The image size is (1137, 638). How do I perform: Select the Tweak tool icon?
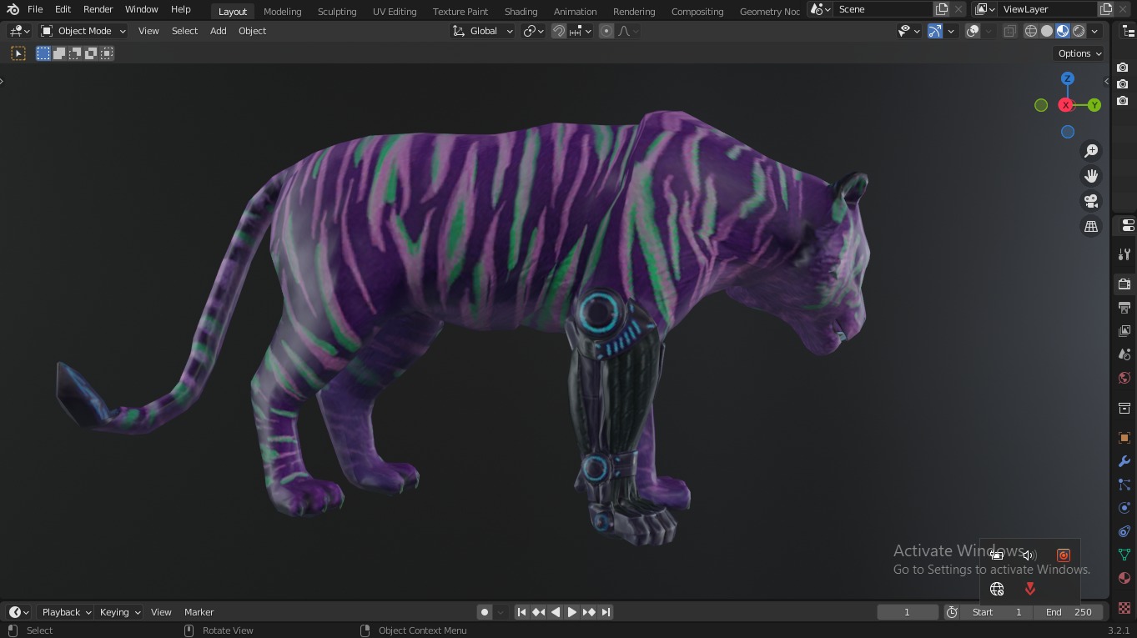[18, 53]
